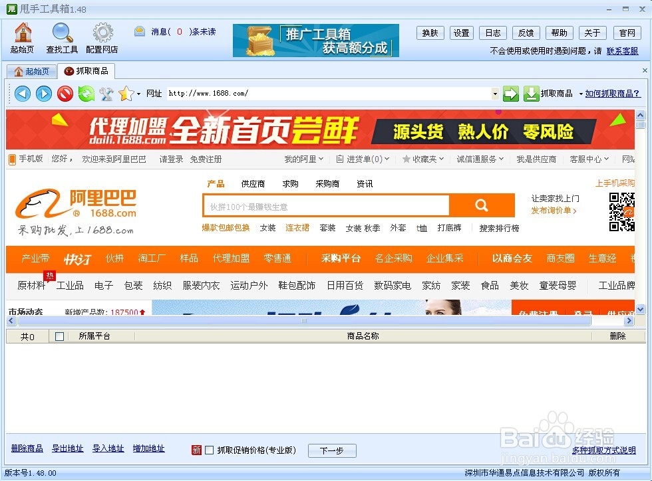The width and height of the screenshot is (652, 481).
Task: Click the favorites star icon
Action: (126, 94)
